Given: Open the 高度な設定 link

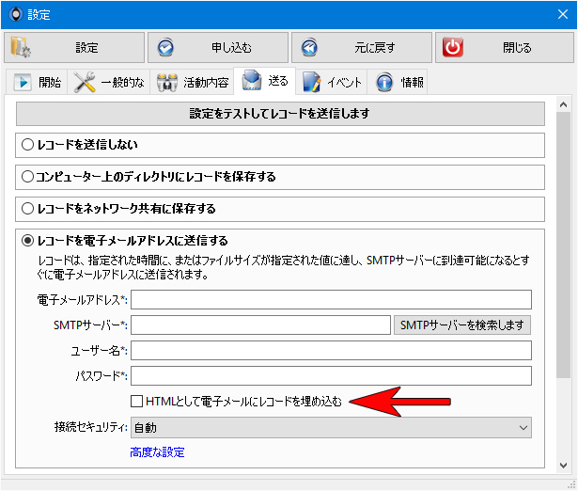Looking at the screenshot, I should click(x=157, y=452).
